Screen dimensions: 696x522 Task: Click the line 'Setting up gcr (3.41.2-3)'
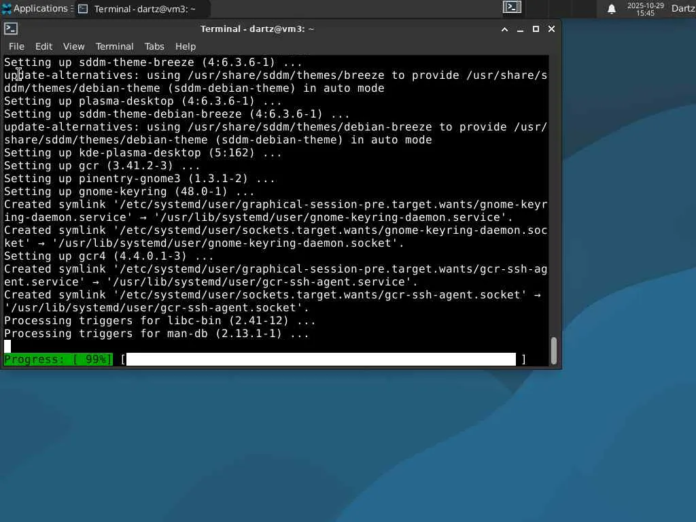pos(102,166)
